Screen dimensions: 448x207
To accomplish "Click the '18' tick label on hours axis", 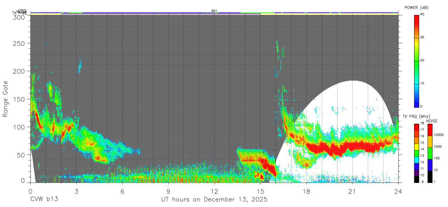I will (306, 191).
